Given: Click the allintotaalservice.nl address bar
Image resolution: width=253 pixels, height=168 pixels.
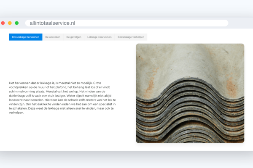Looking at the screenshot, I should coord(126,23).
